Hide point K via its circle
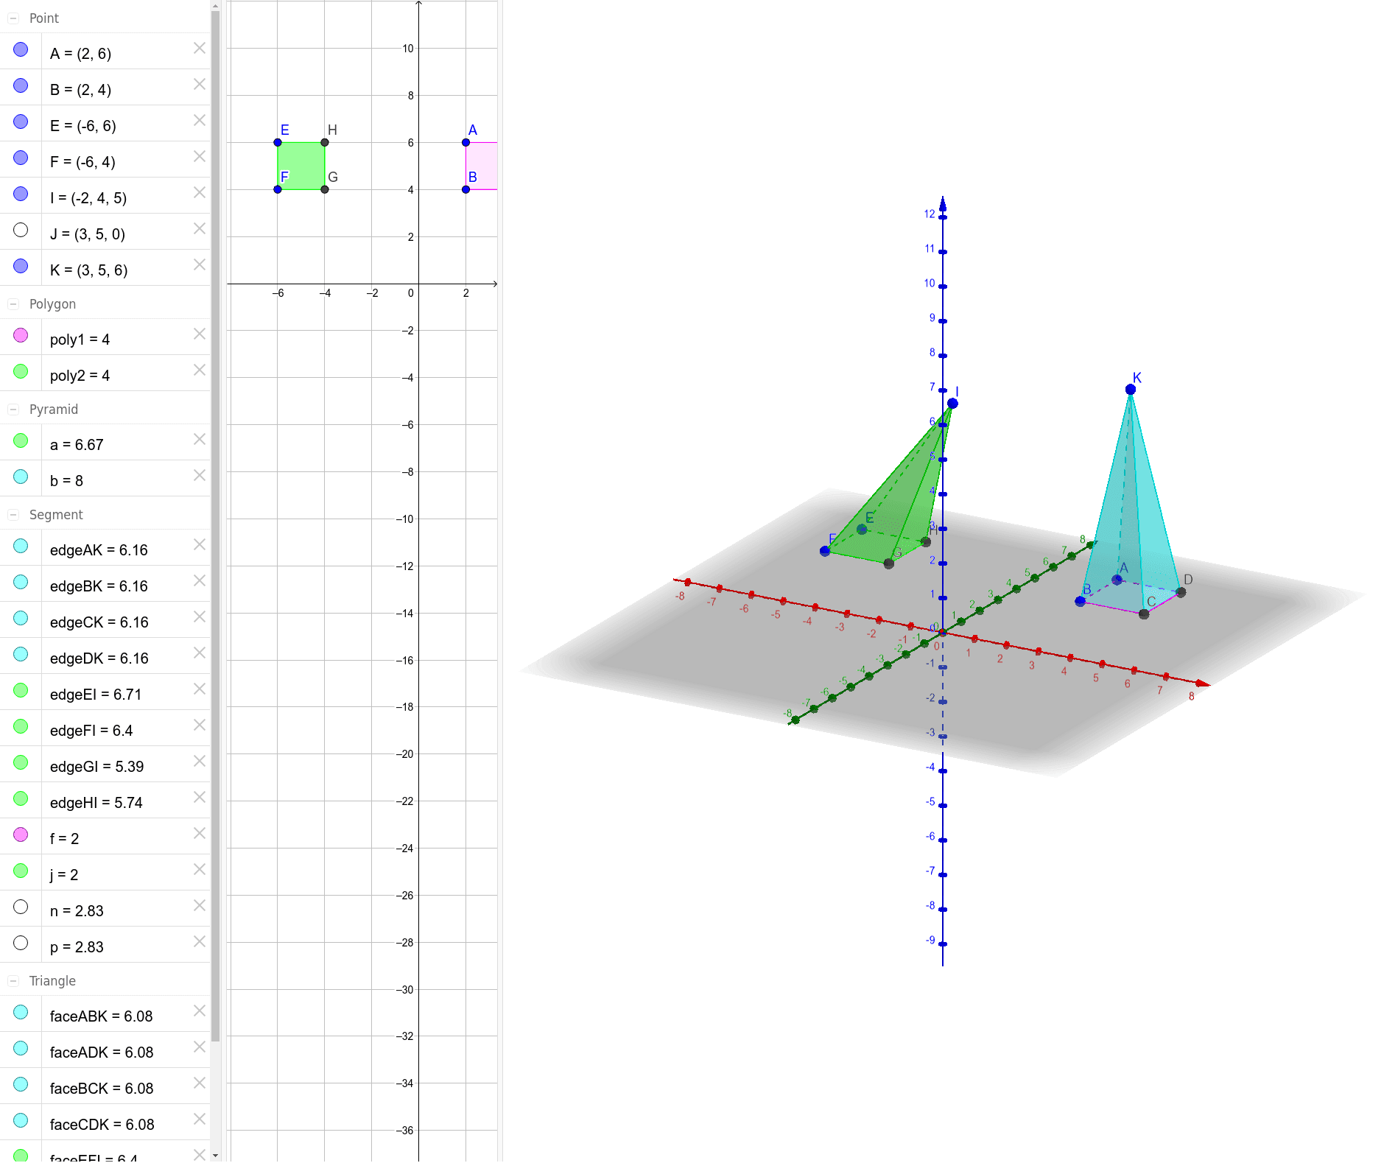The image size is (1384, 1163). point(21,266)
